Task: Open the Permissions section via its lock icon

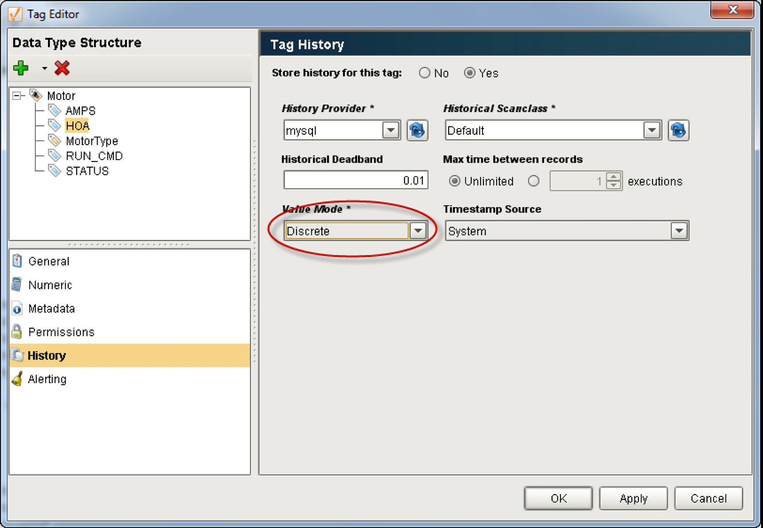Action: click(x=17, y=332)
